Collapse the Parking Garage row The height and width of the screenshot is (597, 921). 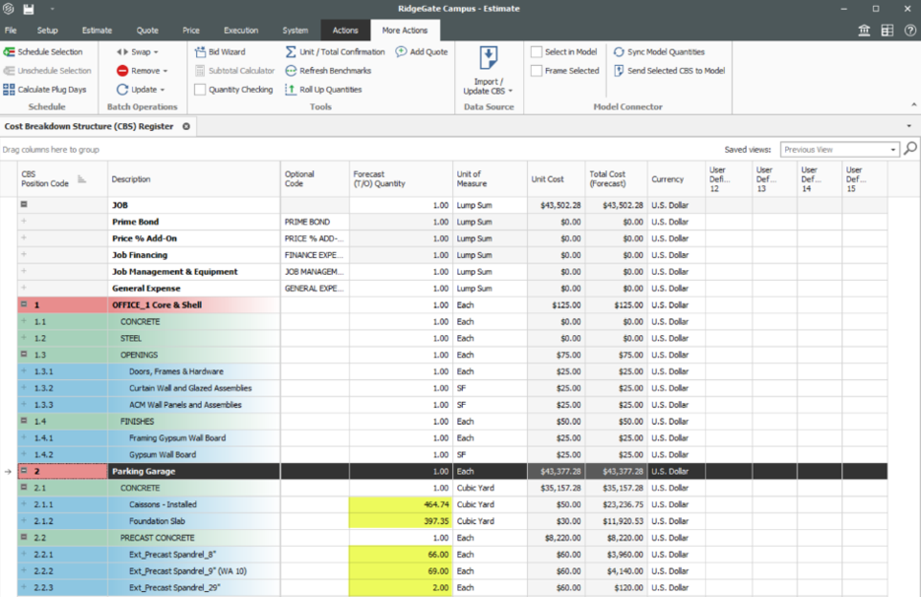[x=25, y=472]
